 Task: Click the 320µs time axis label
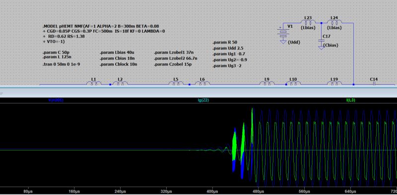[x=166, y=192]
